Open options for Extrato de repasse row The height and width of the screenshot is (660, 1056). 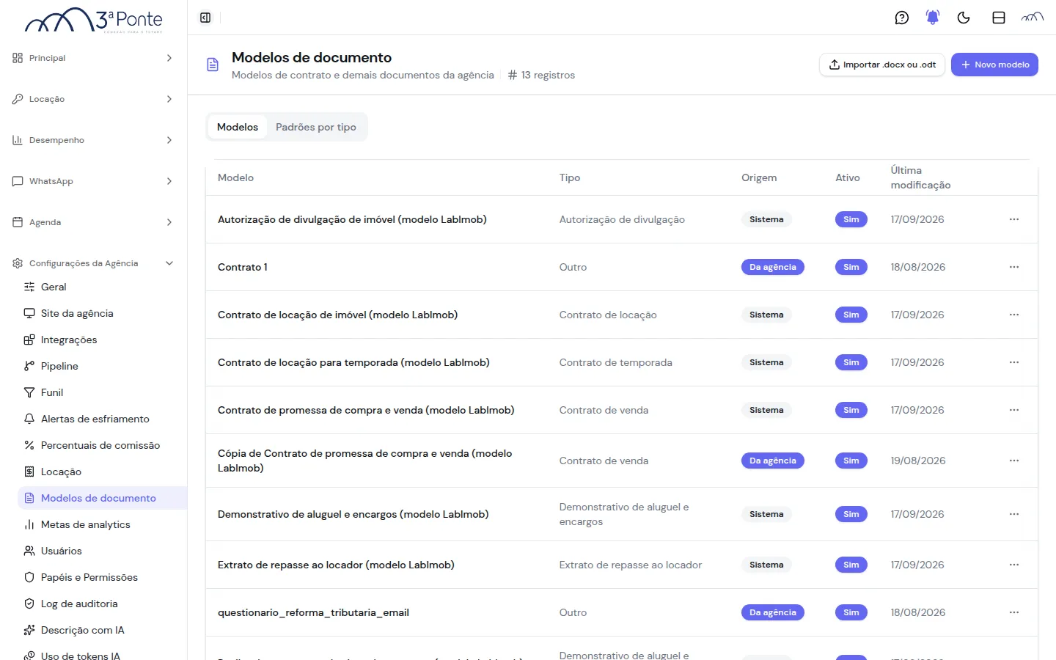[1014, 565]
